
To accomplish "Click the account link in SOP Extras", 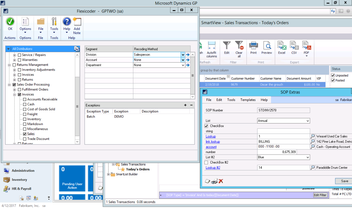I will point(211,147).
